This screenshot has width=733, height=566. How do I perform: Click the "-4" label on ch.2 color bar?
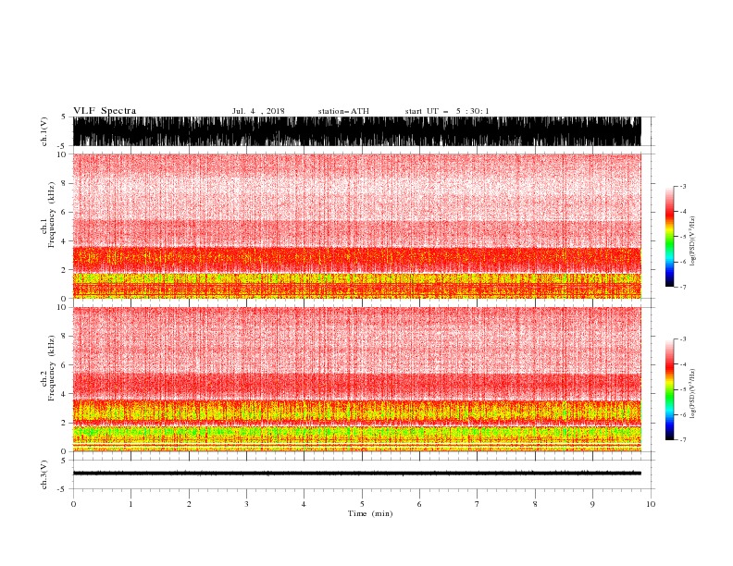683,364
